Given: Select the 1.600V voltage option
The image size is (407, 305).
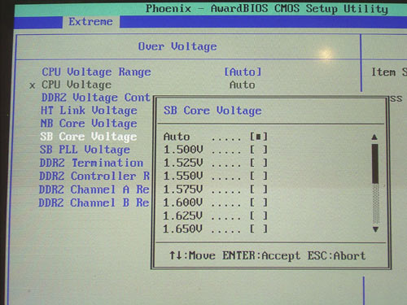Looking at the screenshot, I should pyautogui.click(x=216, y=203).
